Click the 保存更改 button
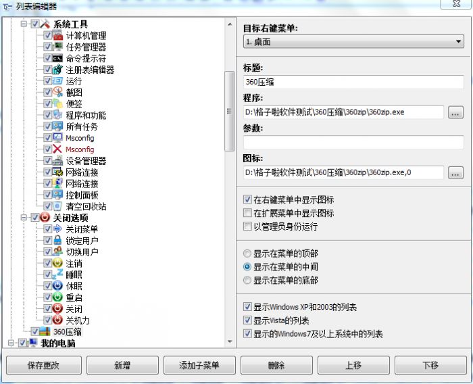The height and width of the screenshot is (384, 473). (44, 366)
